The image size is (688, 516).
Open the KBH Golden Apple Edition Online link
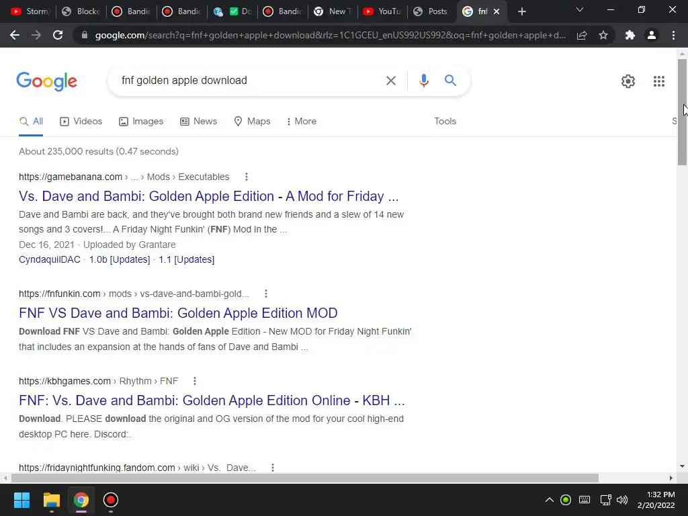[212, 400]
